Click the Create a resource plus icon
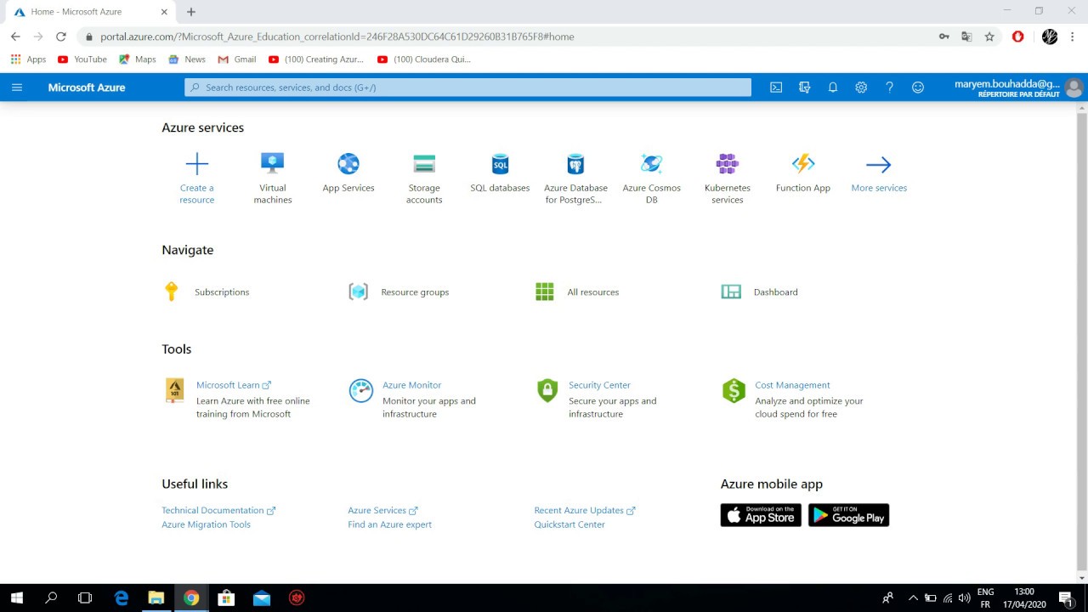The width and height of the screenshot is (1088, 612). click(x=196, y=164)
